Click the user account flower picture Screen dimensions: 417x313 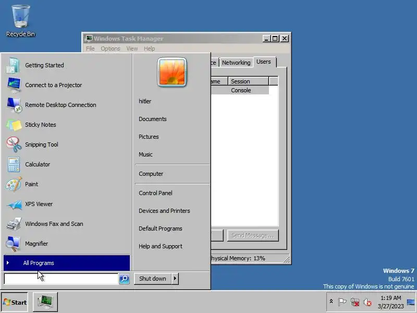tap(172, 73)
